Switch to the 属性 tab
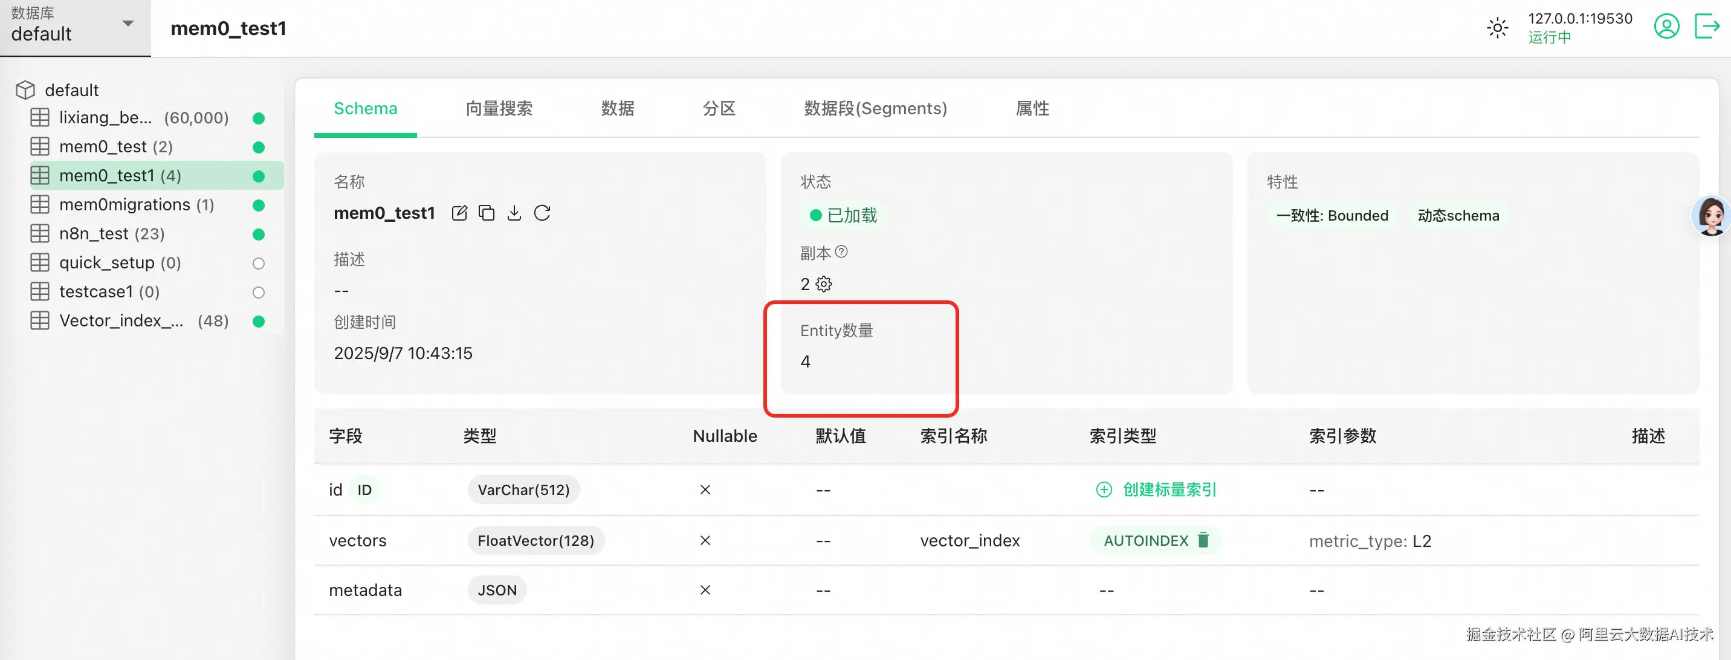The height and width of the screenshot is (660, 1731). (1032, 109)
